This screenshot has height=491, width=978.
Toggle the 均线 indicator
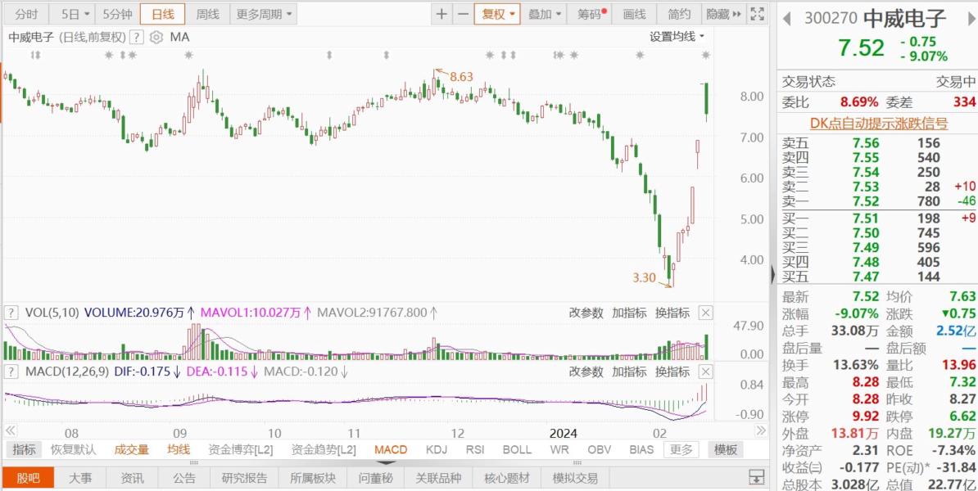[179, 450]
